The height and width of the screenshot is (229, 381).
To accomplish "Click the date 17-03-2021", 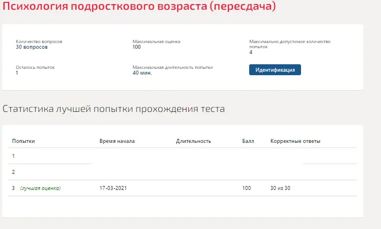I will [x=113, y=188].
